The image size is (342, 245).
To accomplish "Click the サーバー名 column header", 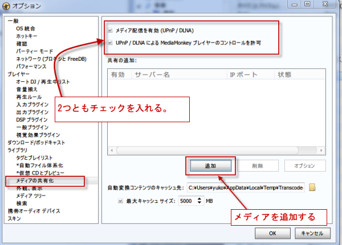I will point(180,74).
